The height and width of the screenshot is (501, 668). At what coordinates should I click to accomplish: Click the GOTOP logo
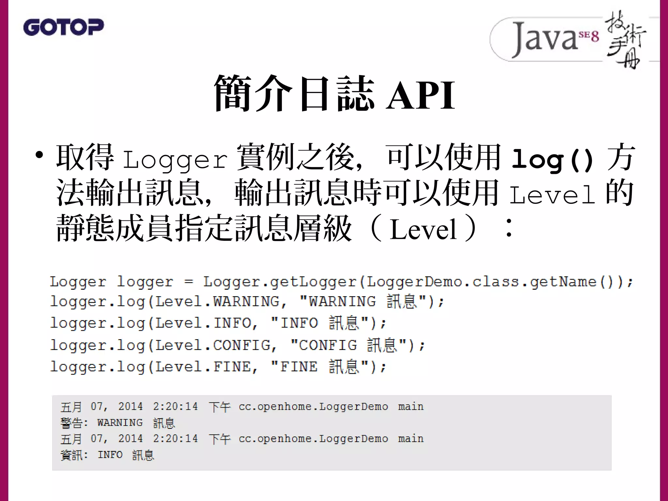64,27
